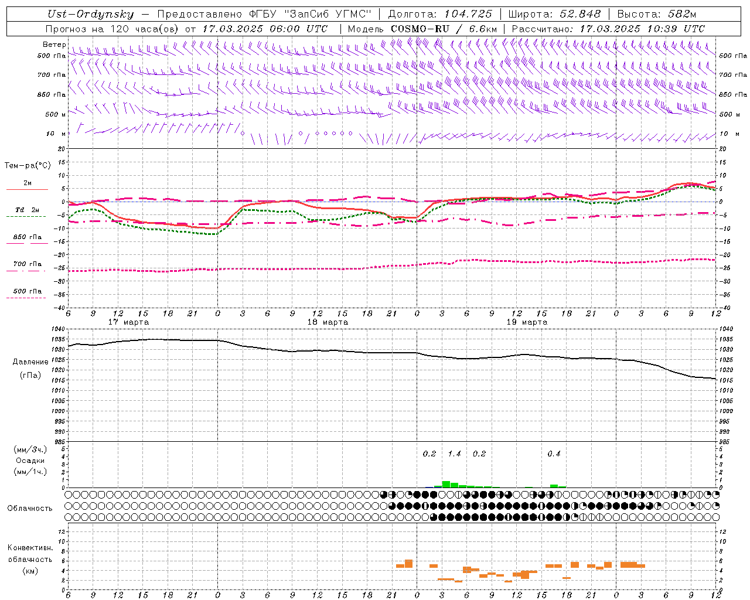Select the text 'Широта: 52.848'
This screenshot has height=600, width=750.
pyautogui.click(x=554, y=14)
